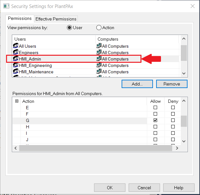
Task: Select the Action radio button
Action: [x=99, y=28]
